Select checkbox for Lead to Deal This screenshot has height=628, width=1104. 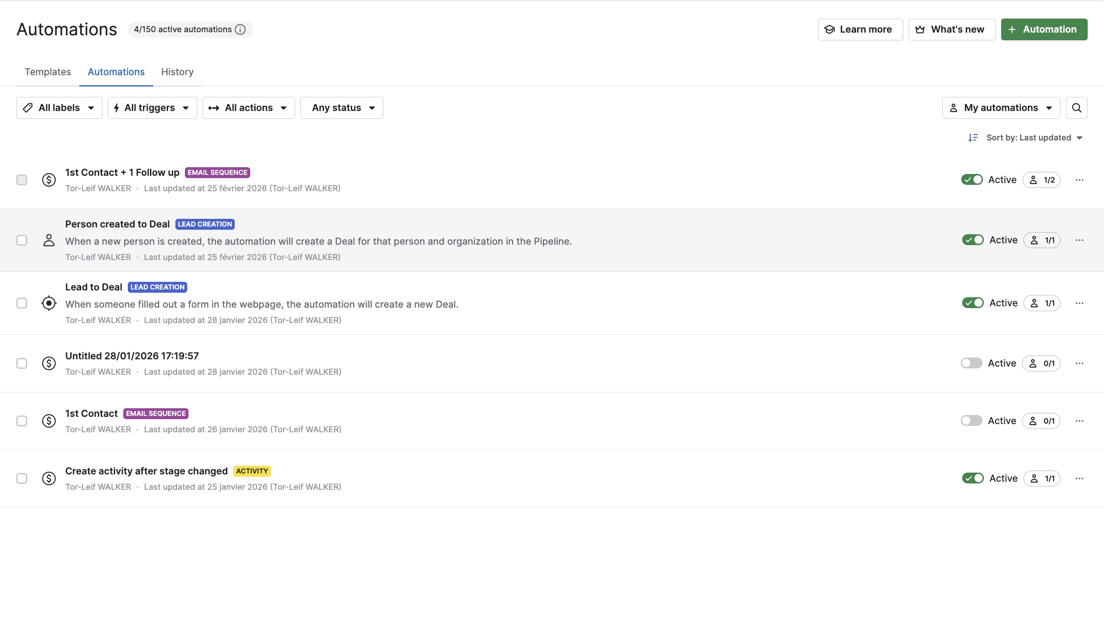(x=22, y=303)
